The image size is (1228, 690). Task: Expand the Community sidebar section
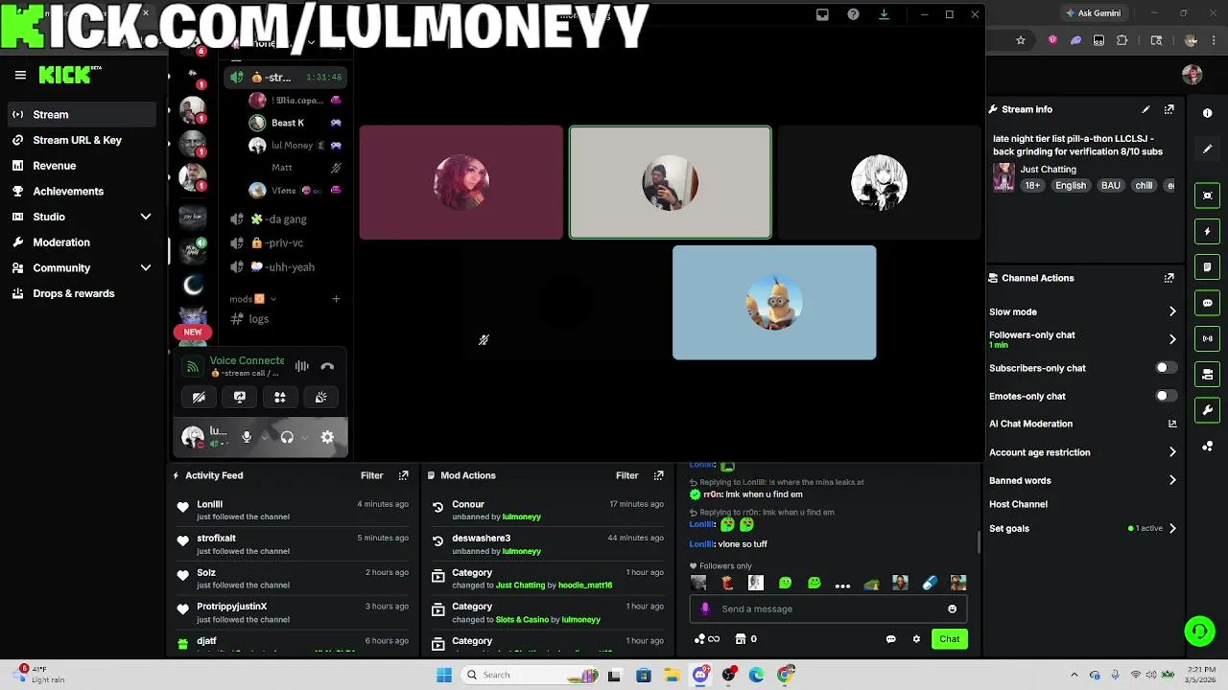click(146, 268)
